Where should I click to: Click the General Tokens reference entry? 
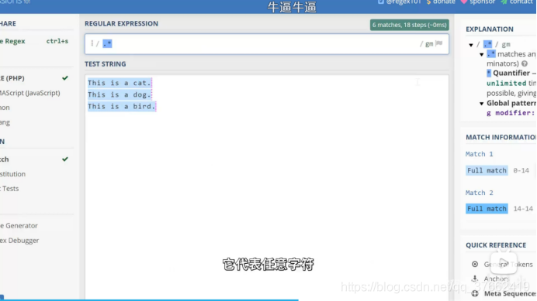tap(508, 264)
